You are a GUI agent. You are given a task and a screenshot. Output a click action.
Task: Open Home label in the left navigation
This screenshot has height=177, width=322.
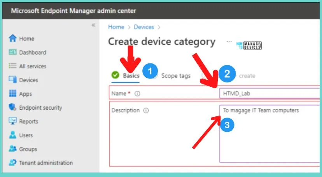pos(27,39)
